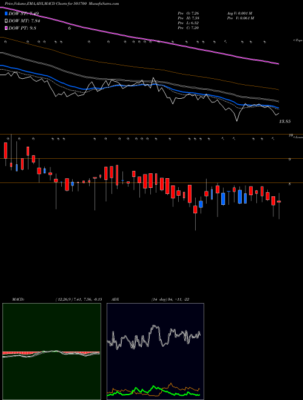Click the magenta DOW PT legend swatch

[x=7, y=28]
